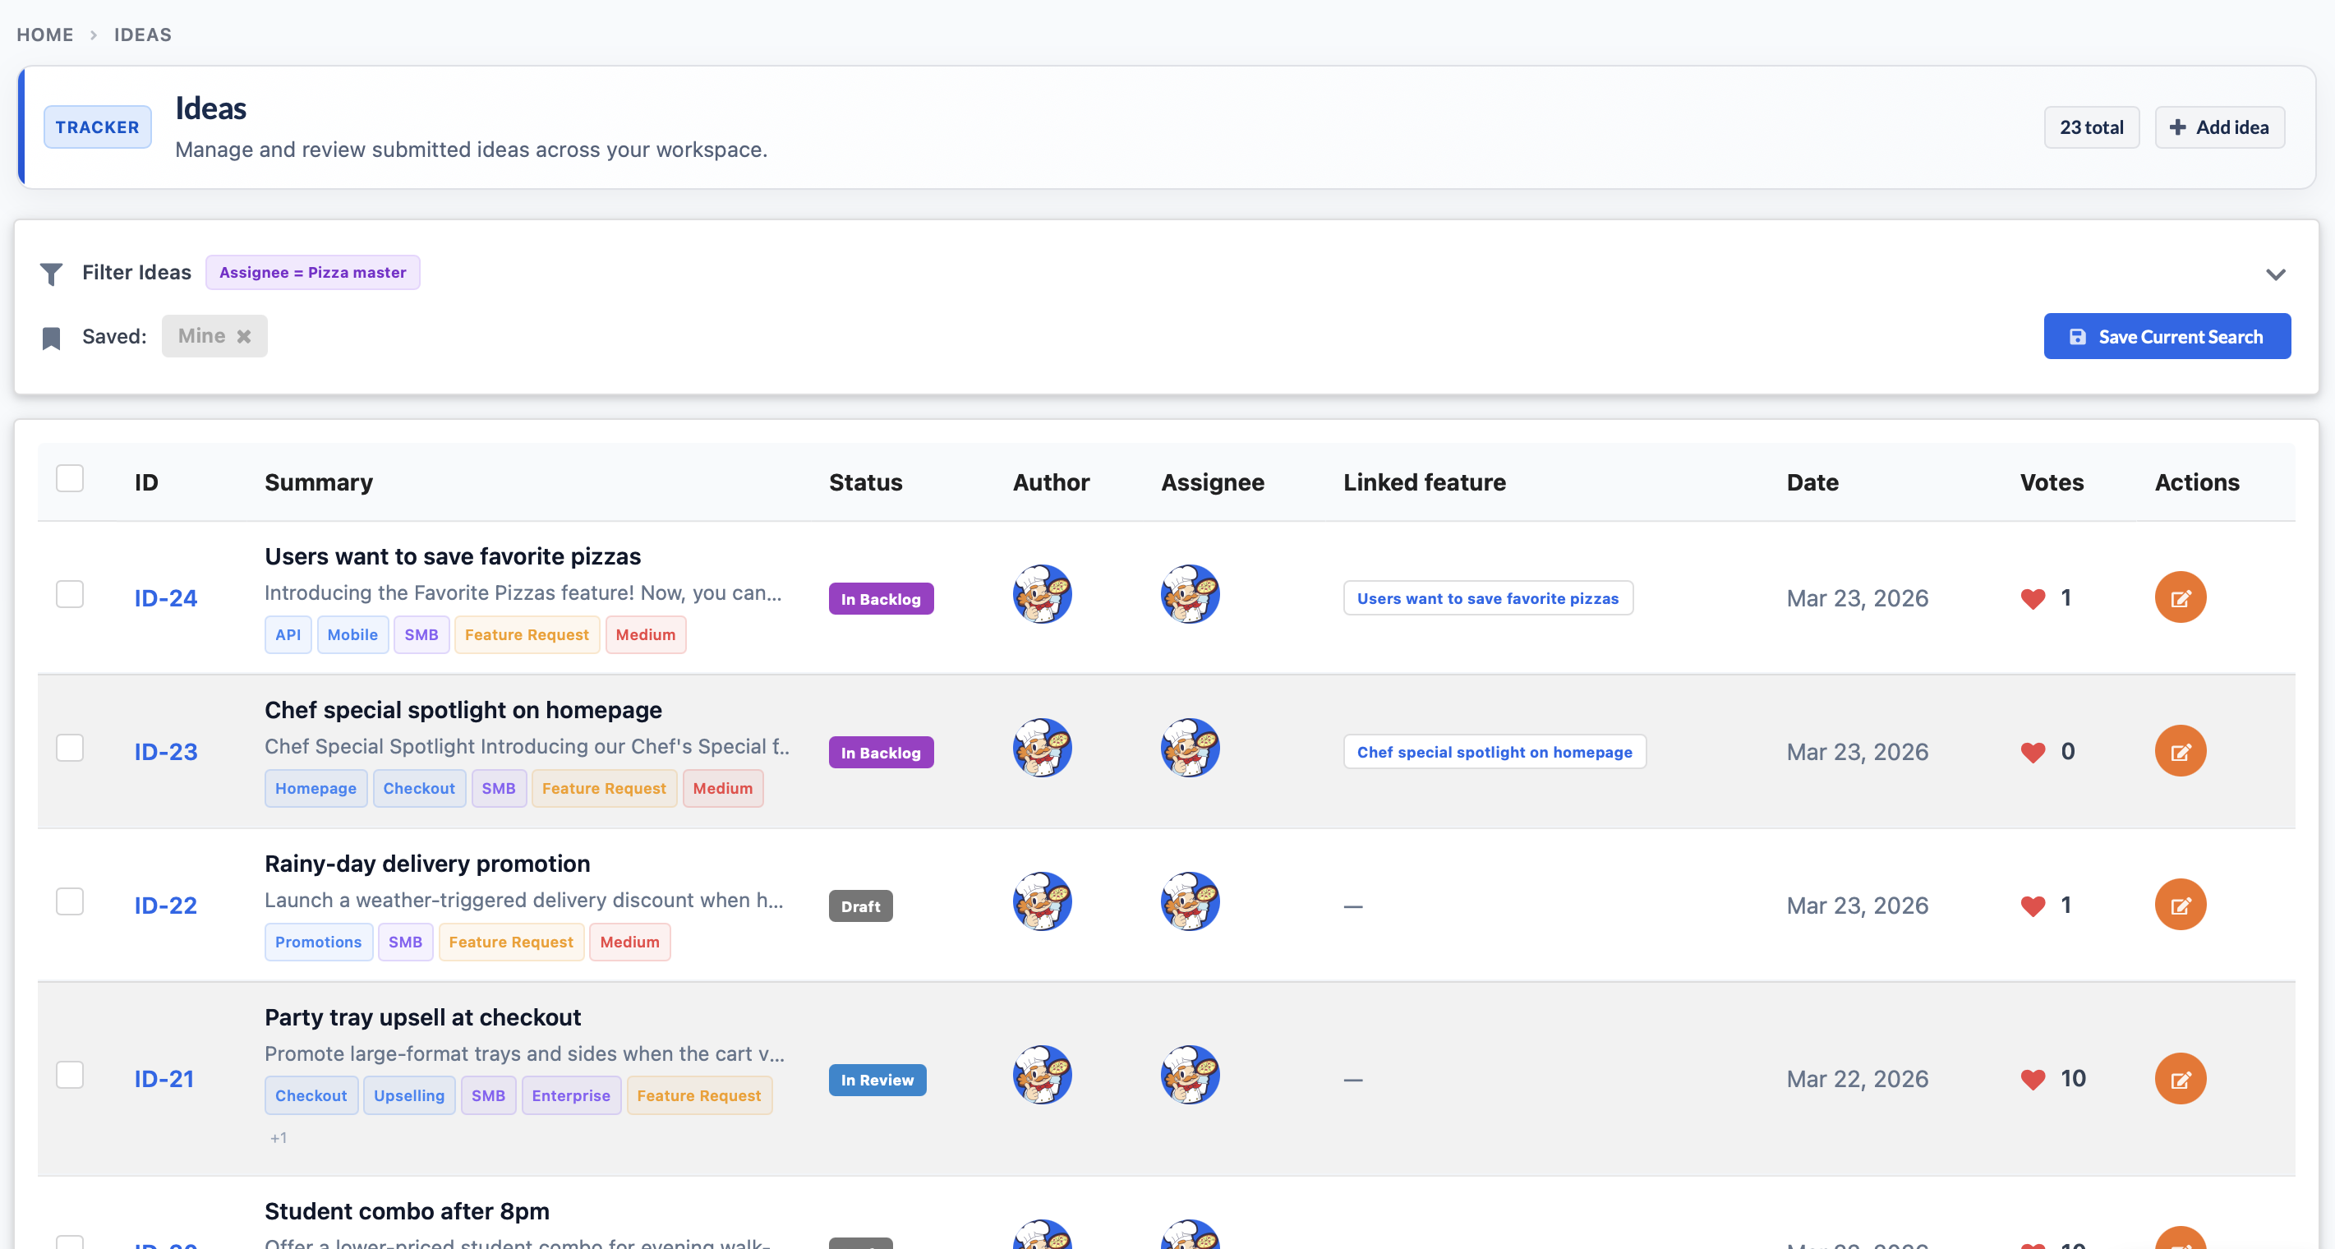Click the author avatar on ID-22
The width and height of the screenshot is (2335, 1249).
(x=1043, y=902)
